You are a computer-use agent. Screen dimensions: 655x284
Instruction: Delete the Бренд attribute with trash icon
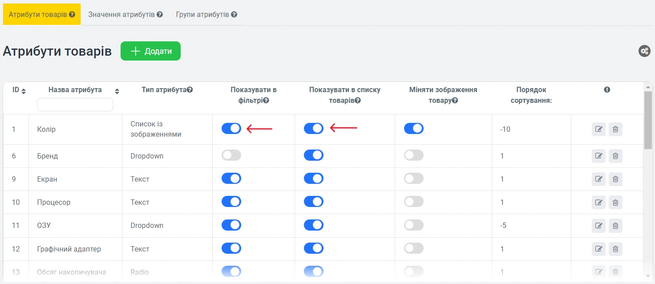615,156
